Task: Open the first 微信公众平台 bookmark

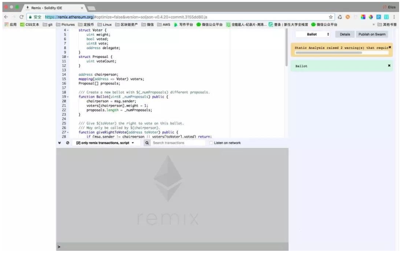Action: click(209, 24)
